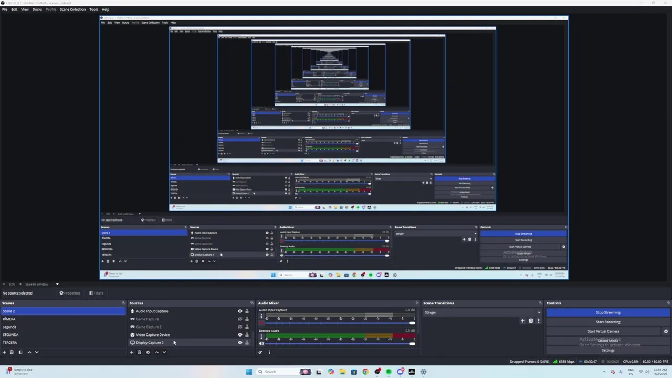Click Start Recording button
This screenshot has height=378, width=672.
click(608, 322)
